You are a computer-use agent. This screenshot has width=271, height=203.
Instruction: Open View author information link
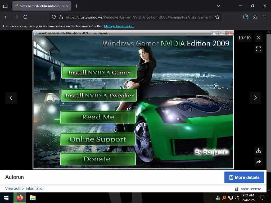click(25, 188)
